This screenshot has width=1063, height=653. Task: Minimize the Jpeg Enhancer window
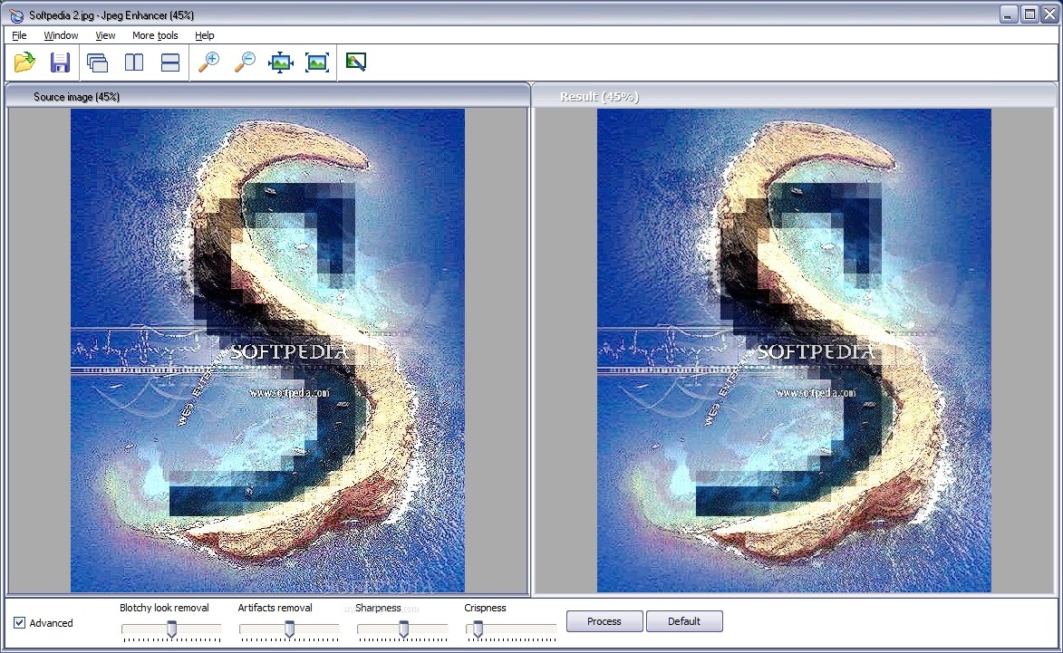(1009, 14)
